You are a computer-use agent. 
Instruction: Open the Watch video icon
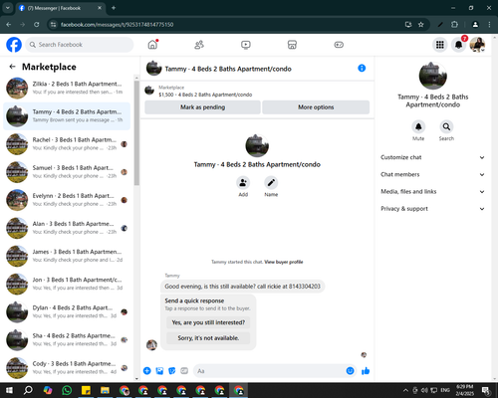[246, 45]
